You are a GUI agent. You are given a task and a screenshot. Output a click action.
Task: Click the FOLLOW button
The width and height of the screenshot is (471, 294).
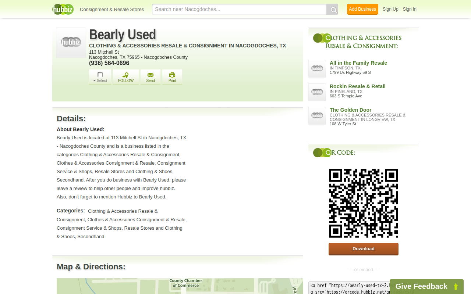click(126, 77)
